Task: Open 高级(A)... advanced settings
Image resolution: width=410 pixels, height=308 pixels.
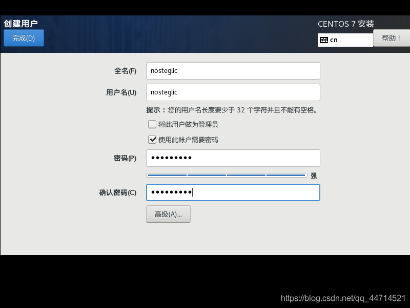Action: (x=168, y=214)
